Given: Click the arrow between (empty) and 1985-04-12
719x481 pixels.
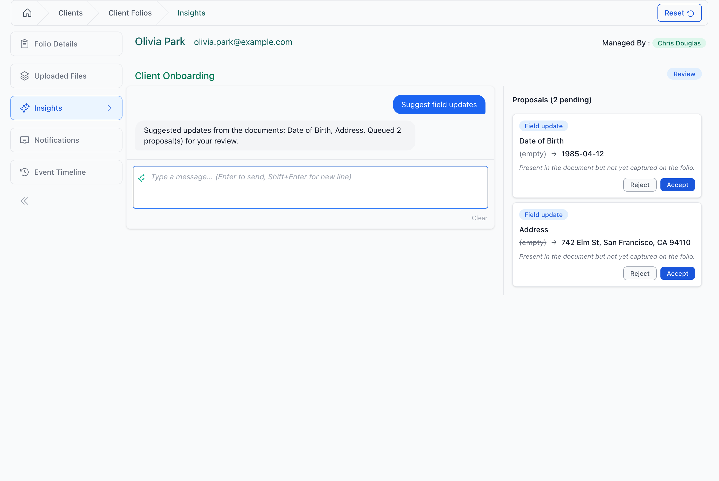Looking at the screenshot, I should click(554, 154).
